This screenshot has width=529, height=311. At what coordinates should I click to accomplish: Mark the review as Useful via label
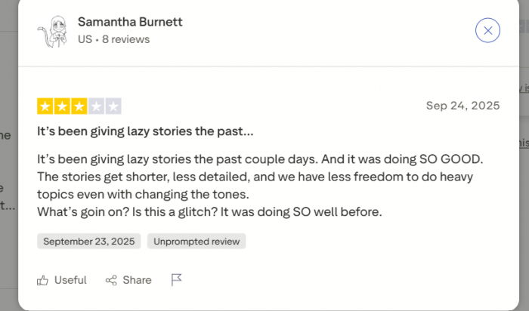[x=70, y=280]
